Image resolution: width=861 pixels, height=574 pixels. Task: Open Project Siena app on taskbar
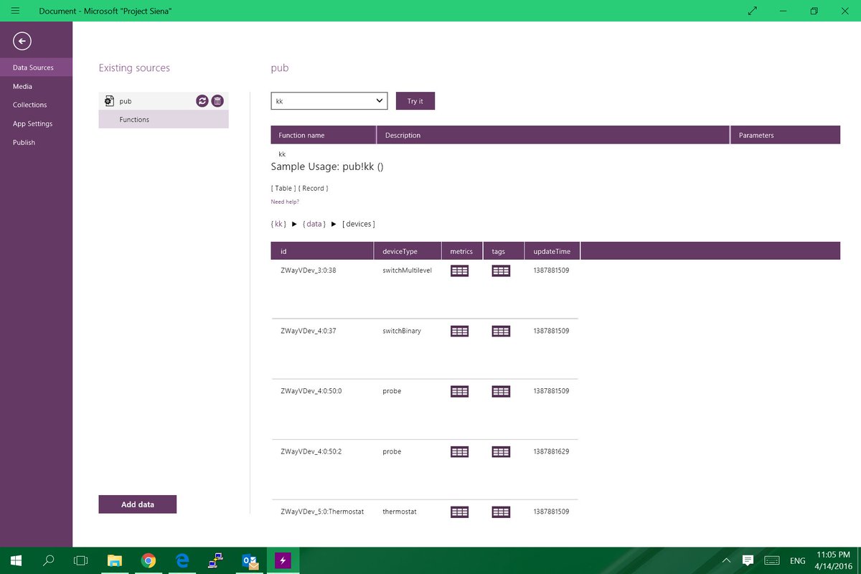pyautogui.click(x=283, y=560)
